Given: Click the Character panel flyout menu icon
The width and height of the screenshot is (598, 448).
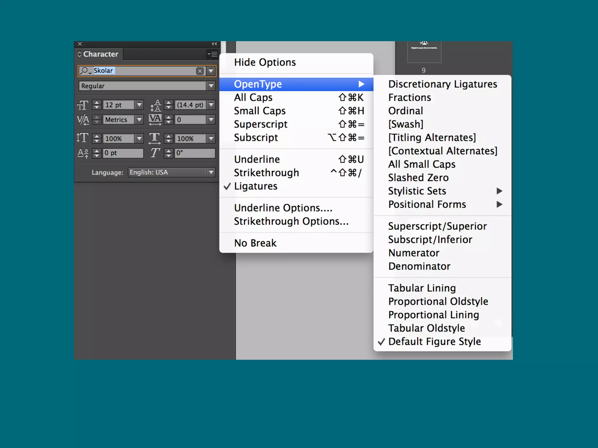Looking at the screenshot, I should pos(213,54).
